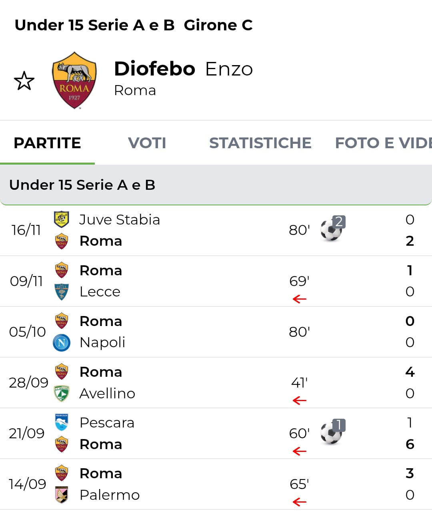Image resolution: width=432 pixels, height=511 pixels.
Task: Click the Lecce team crest
Action: tap(62, 292)
